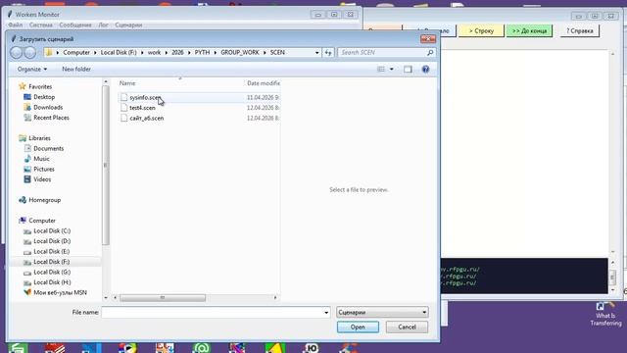Screen dimensions: 627x353
Task: Open Local Disk (H:)
Action: tap(52, 282)
